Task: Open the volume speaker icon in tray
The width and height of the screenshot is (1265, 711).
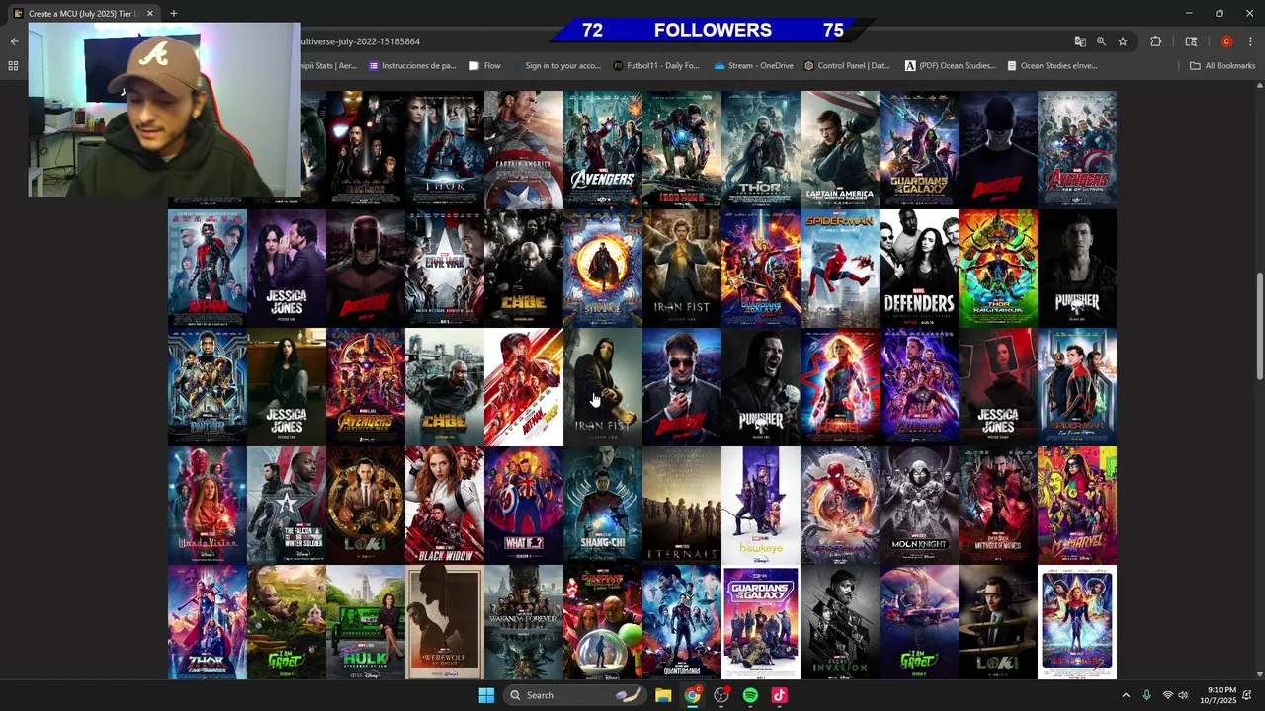Action: tap(1183, 695)
